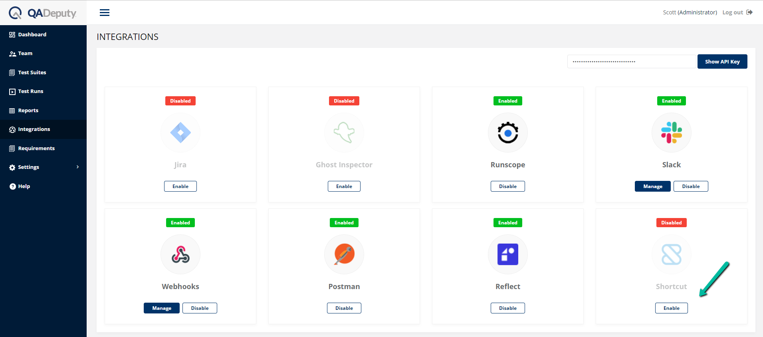Click the Ghost Inspector Disabled badge
763x337 pixels.
(x=344, y=101)
